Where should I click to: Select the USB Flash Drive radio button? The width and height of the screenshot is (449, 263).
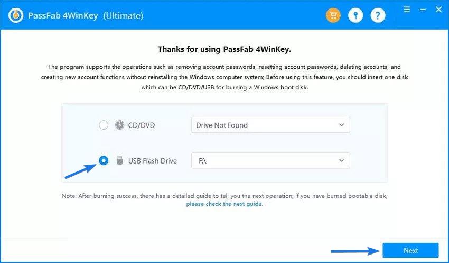tap(104, 161)
